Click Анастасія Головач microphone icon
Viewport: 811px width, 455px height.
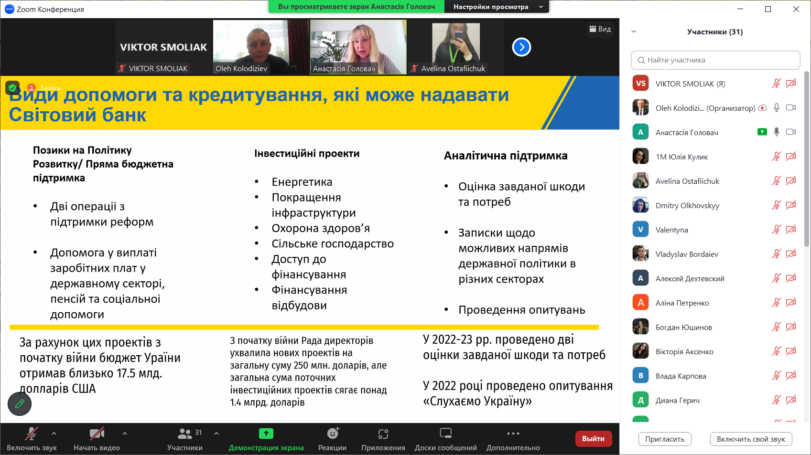pyautogui.click(x=777, y=132)
